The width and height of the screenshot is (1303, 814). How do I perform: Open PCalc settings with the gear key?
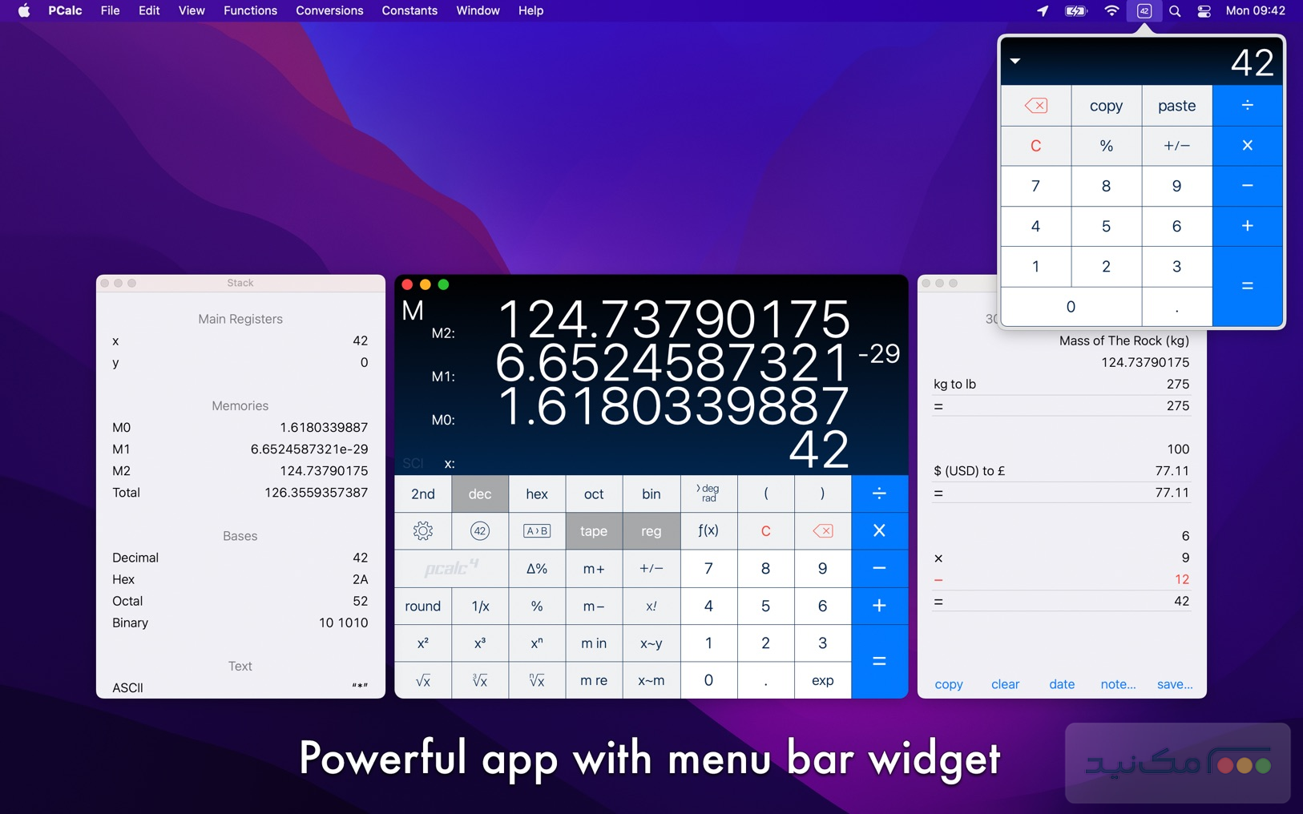pyautogui.click(x=423, y=530)
